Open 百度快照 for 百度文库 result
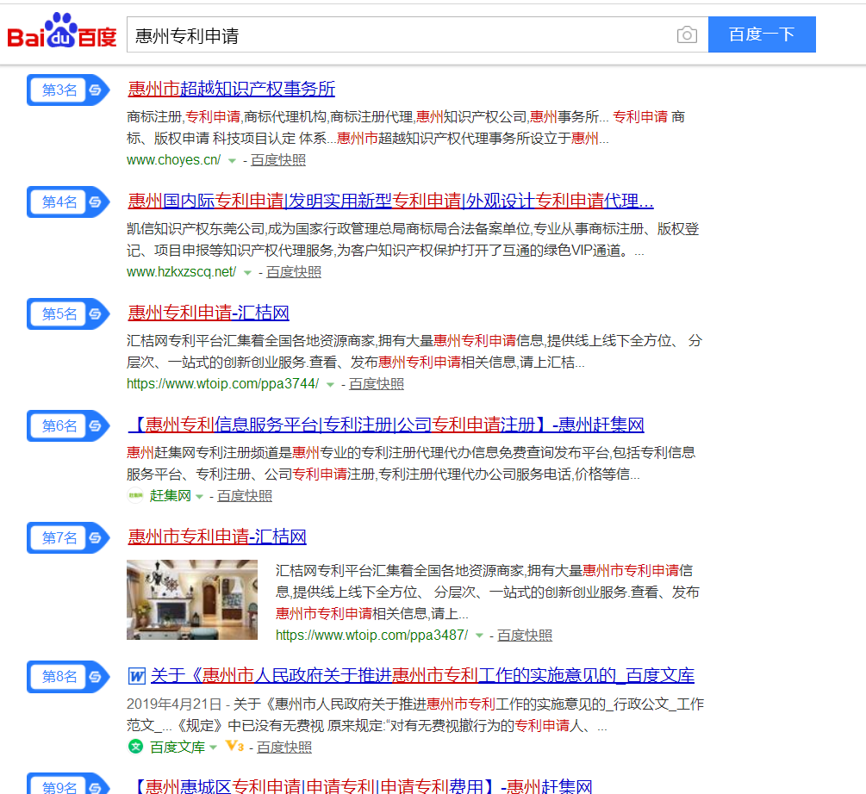The image size is (866, 794). (284, 747)
